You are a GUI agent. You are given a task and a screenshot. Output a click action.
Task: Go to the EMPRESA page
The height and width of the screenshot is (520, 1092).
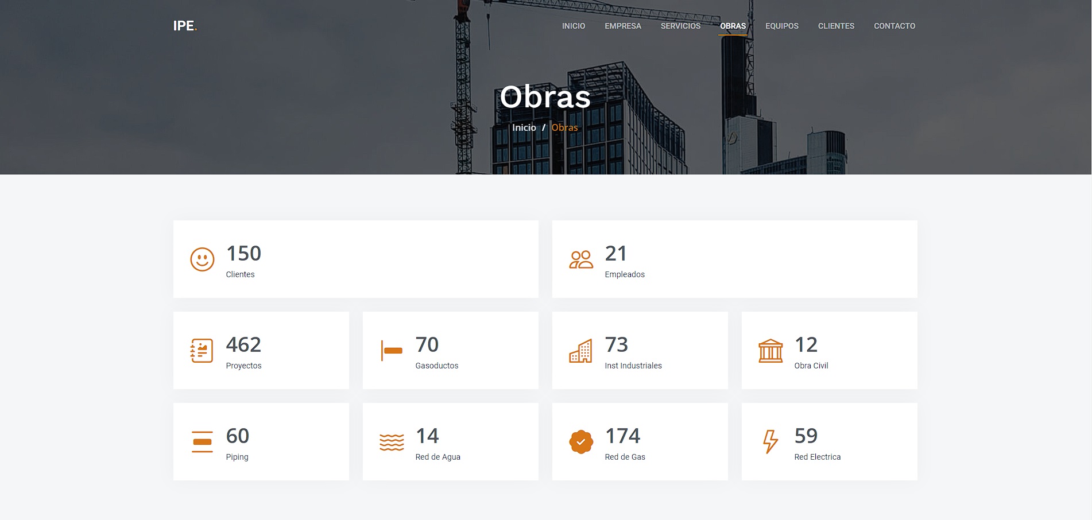coord(623,26)
